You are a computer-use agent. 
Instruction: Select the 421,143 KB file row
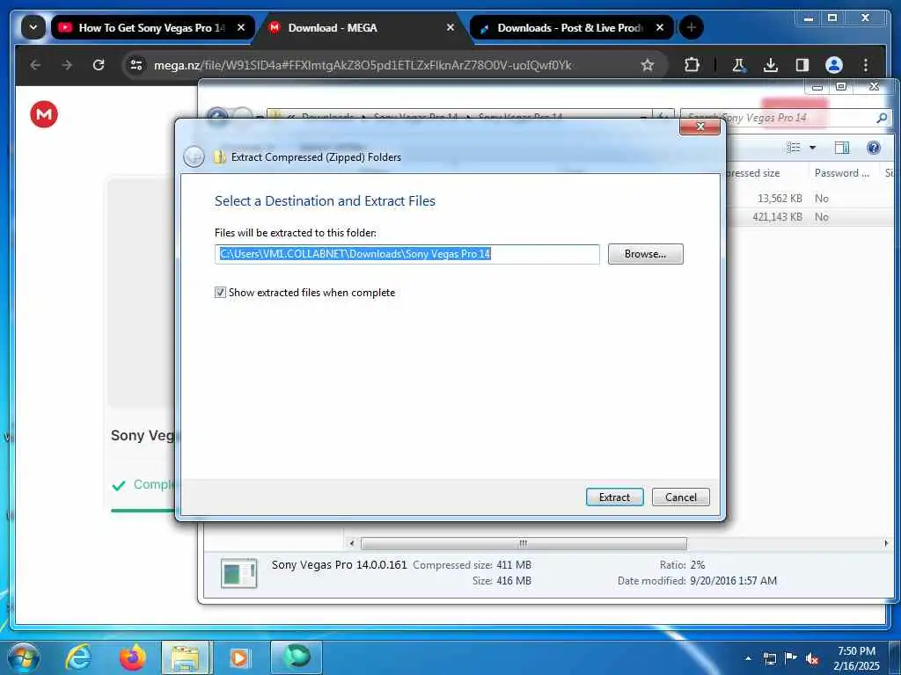[x=810, y=217]
